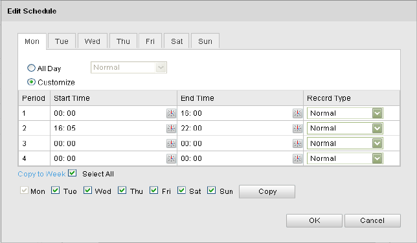The height and width of the screenshot is (243, 417).
Task: Open time picker for period 3 end time
Action: tap(297, 143)
